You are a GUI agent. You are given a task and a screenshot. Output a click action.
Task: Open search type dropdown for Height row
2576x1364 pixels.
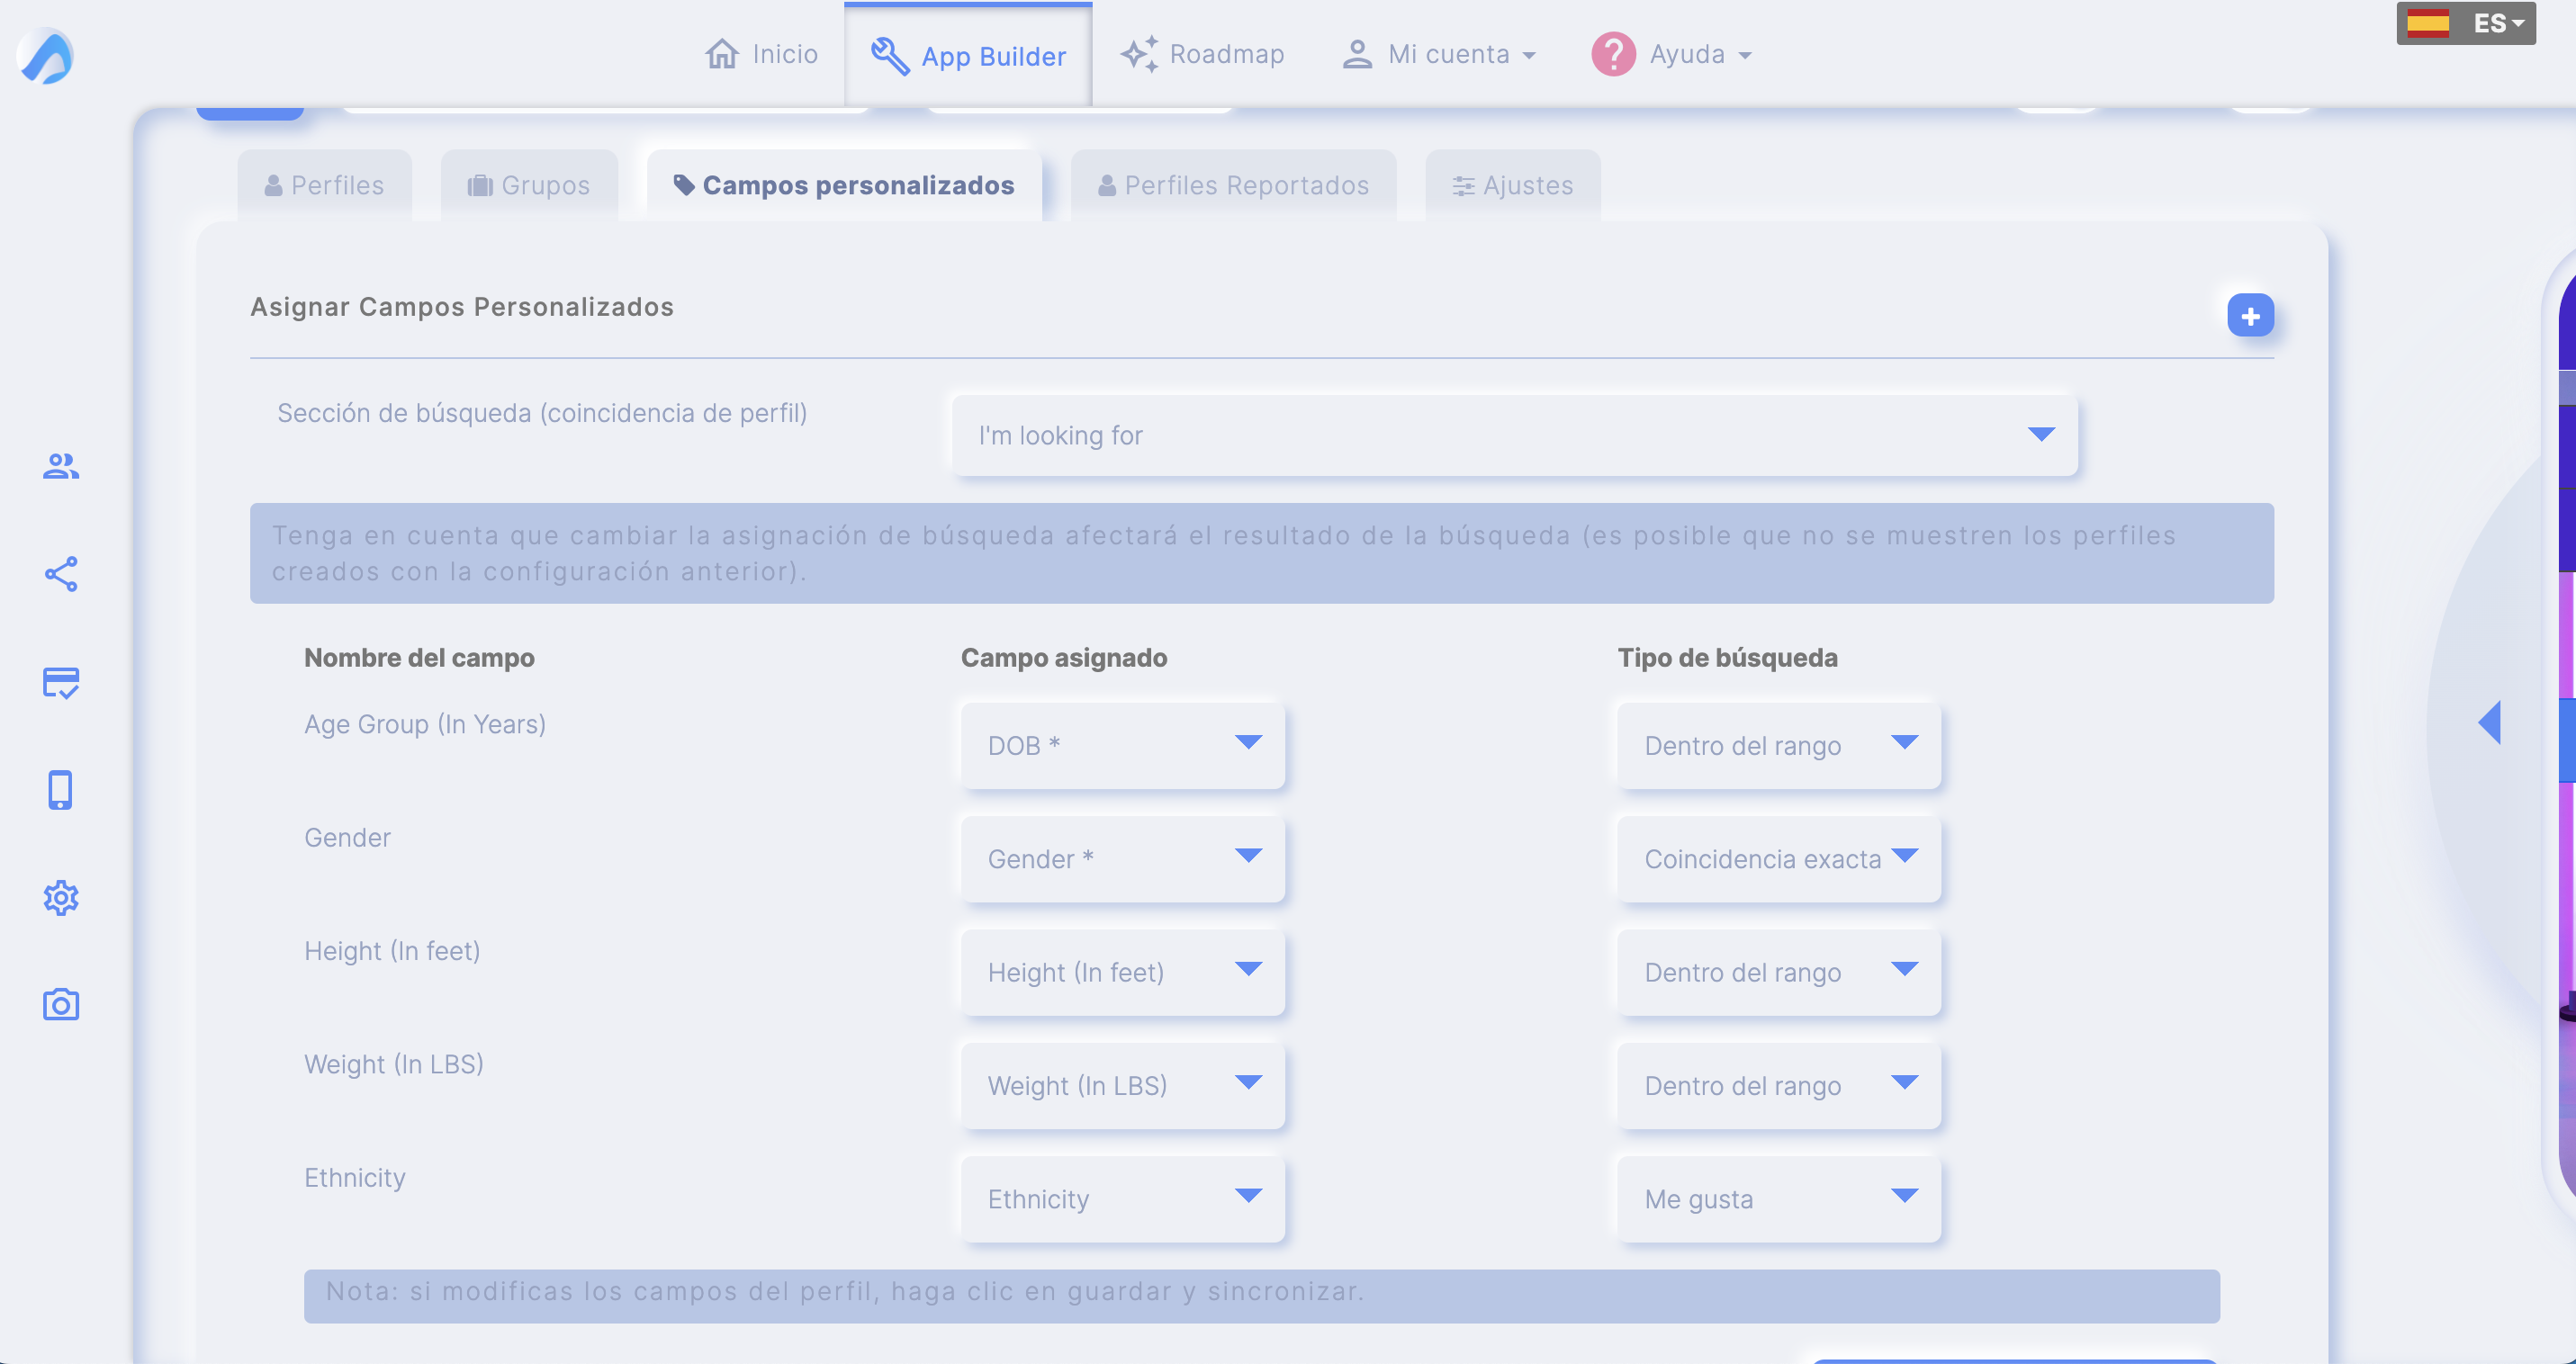tap(1779, 974)
